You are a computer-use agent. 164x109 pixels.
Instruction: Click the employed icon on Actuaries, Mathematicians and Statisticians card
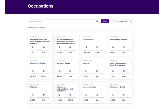pos(59,95)
